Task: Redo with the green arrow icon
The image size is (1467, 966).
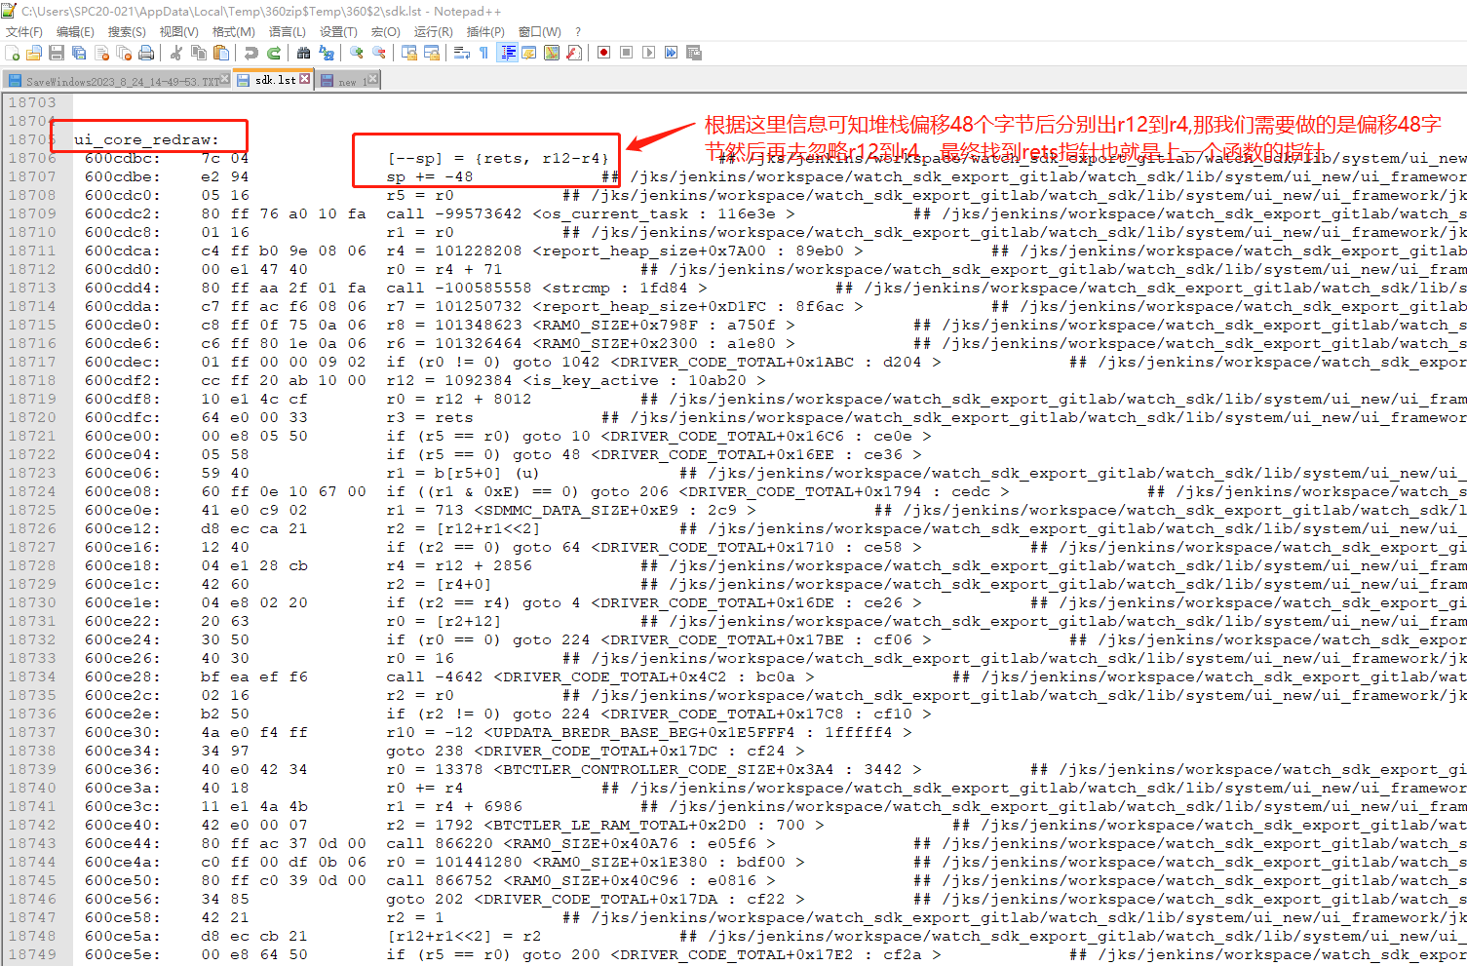Action: pyautogui.click(x=274, y=53)
